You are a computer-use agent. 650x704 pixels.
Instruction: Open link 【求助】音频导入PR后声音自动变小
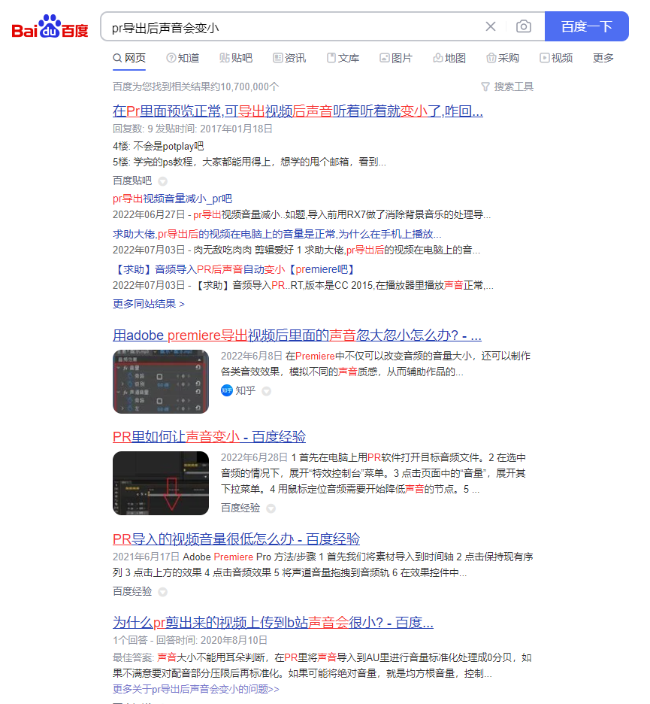[x=235, y=269]
